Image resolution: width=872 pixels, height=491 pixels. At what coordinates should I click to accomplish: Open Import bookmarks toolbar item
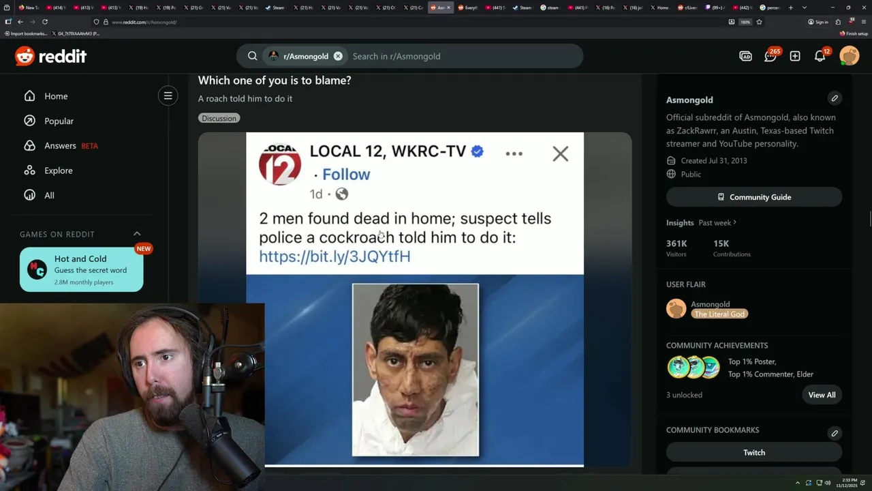[26, 33]
